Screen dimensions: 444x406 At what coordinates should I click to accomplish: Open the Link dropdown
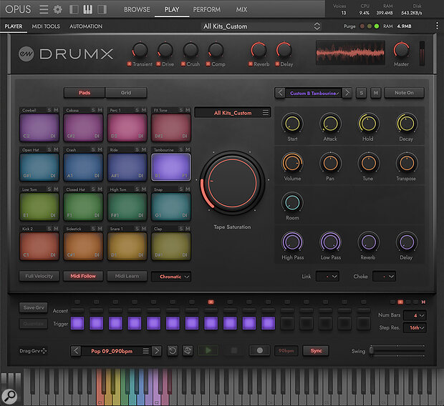(x=327, y=276)
